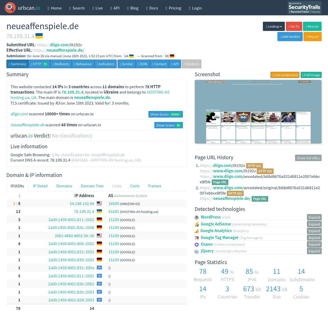This screenshot has height=318, width=328.
Task: Open the SecurityTrails sponsor logo
Action: point(304,8)
